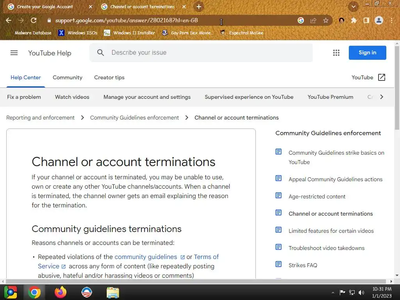
Task: Click the vertical scrollbar thumb
Action: pos(397,88)
